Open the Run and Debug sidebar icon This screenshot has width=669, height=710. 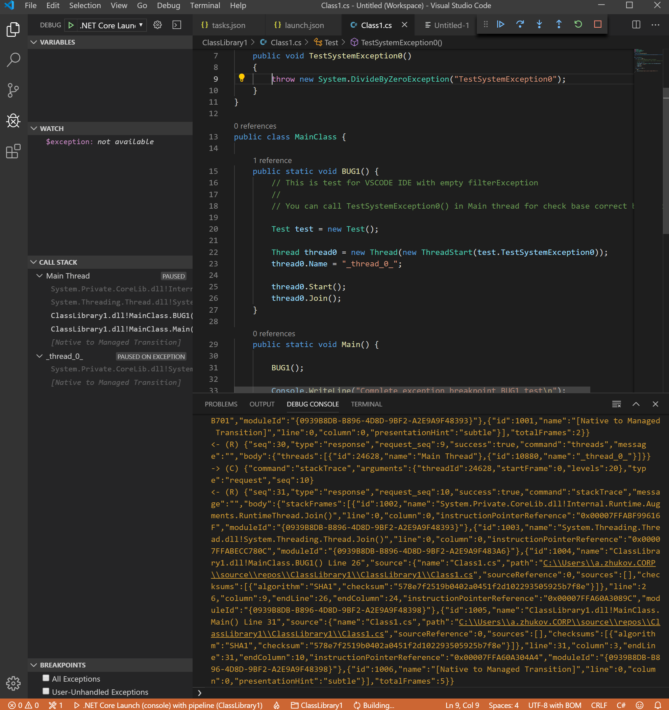click(13, 121)
